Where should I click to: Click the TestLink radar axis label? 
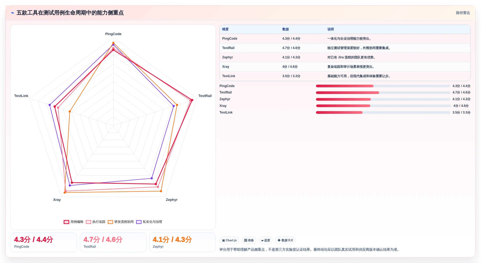click(x=21, y=96)
